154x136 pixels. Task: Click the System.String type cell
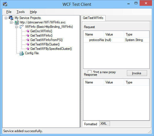(x=137, y=40)
